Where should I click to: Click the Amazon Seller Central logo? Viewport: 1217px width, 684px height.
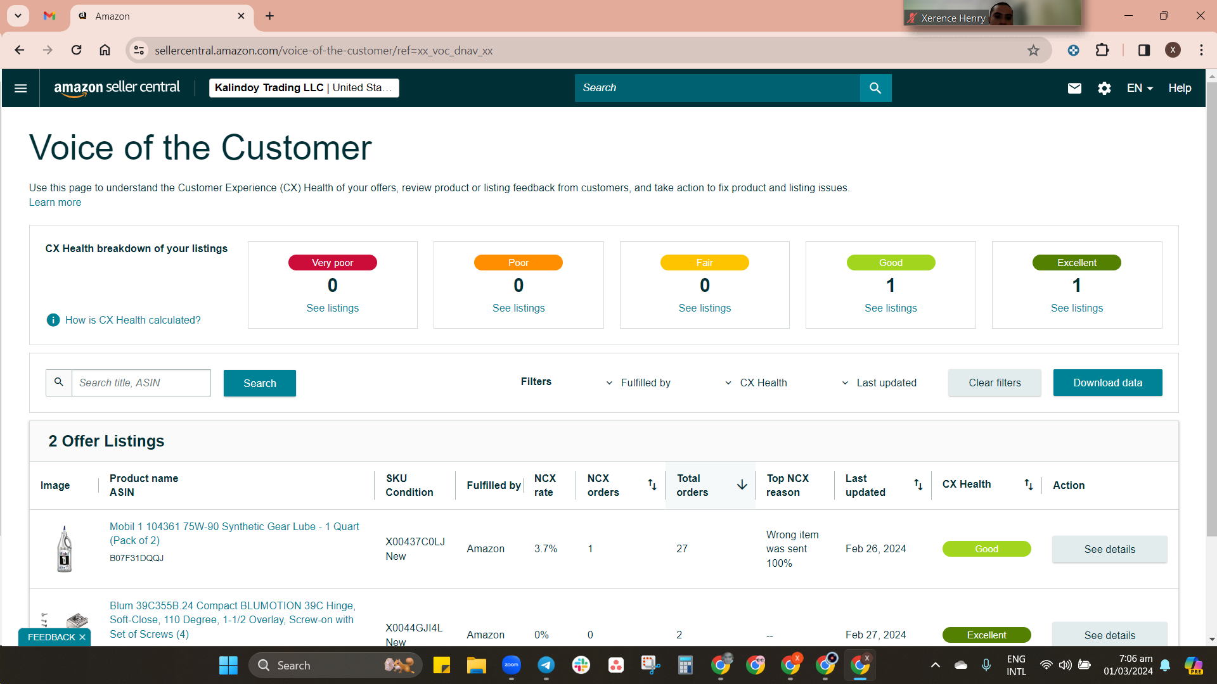tap(117, 88)
